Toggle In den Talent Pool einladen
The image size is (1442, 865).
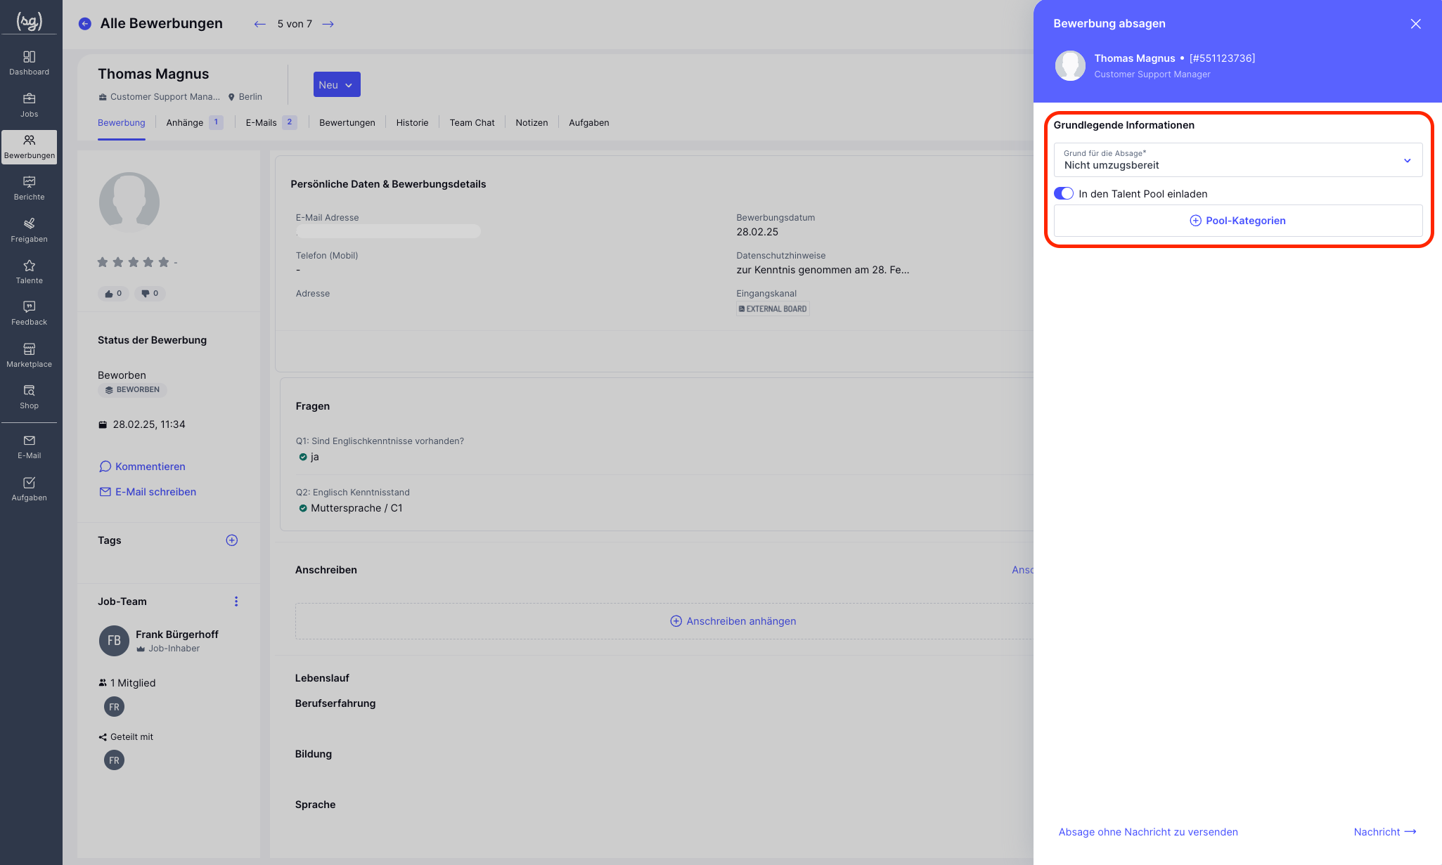(x=1064, y=194)
